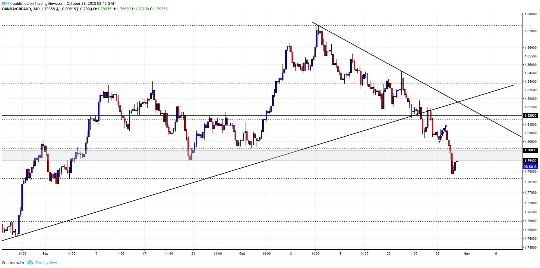Viewport: 540px width, 268px height.
Task: Click the 1.84000 price axis label
Action: click(x=531, y=82)
